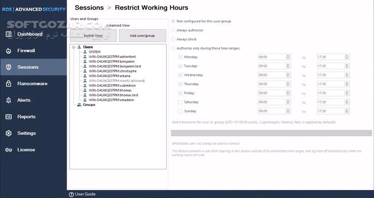
Task: Click the Add user/group button
Action: click(x=143, y=36)
